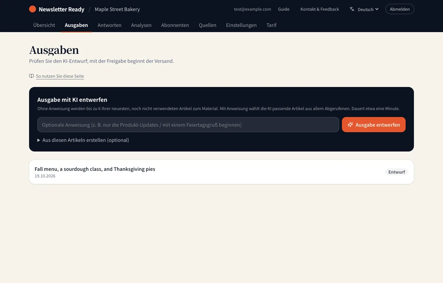The width and height of the screenshot is (443, 283).
Task: Open the 'So nutzen Sie diese Seite' link
Action: tap(60, 76)
